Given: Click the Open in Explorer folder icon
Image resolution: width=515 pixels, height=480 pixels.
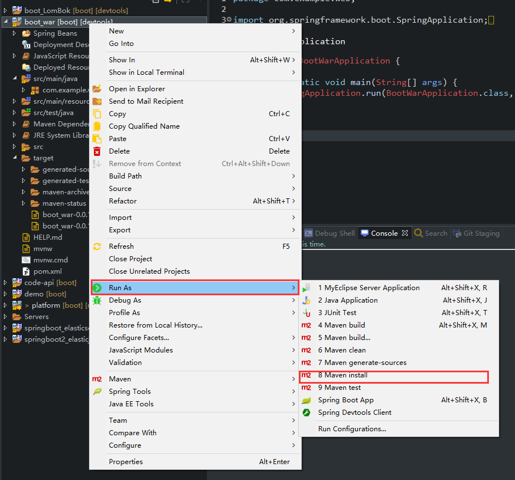Looking at the screenshot, I should point(97,89).
